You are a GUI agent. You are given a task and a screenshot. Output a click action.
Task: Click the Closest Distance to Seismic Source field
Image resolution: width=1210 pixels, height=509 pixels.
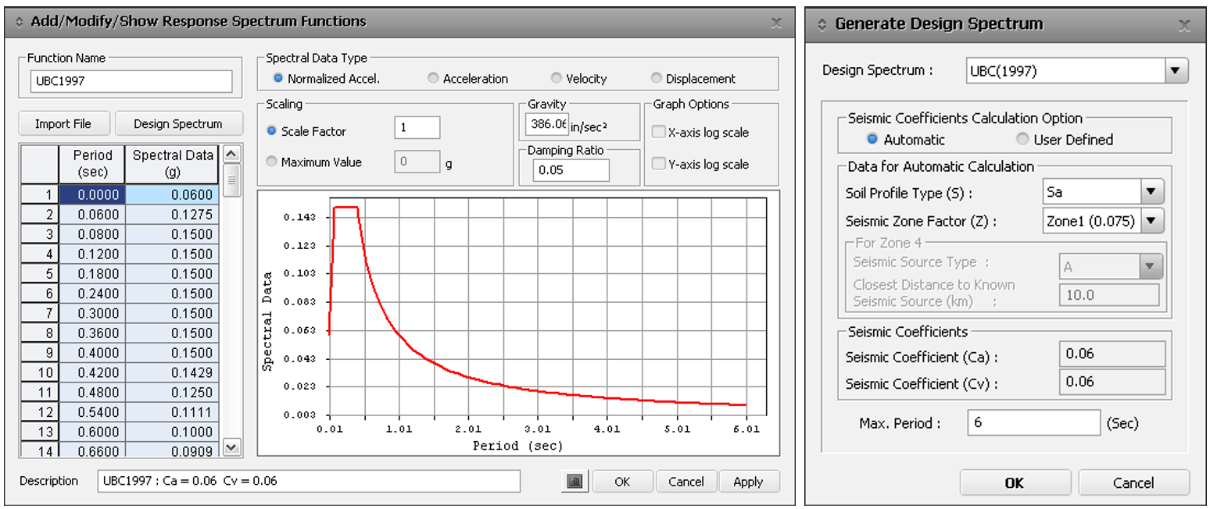pyautogui.click(x=1109, y=294)
